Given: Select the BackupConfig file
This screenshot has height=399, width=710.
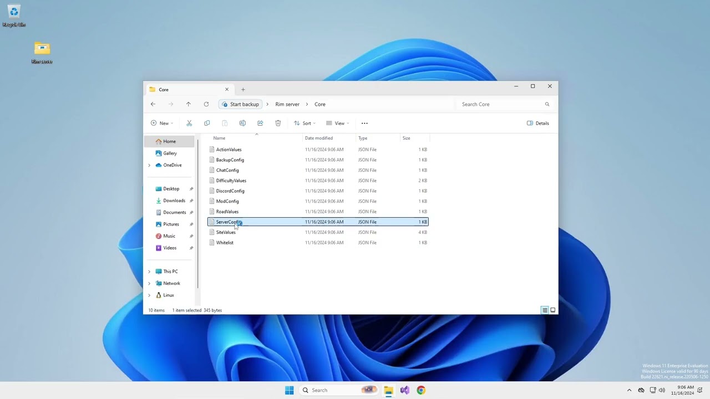Looking at the screenshot, I should pyautogui.click(x=318, y=160).
